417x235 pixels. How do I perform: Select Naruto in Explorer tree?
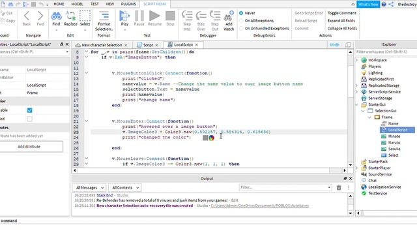tap(394, 143)
